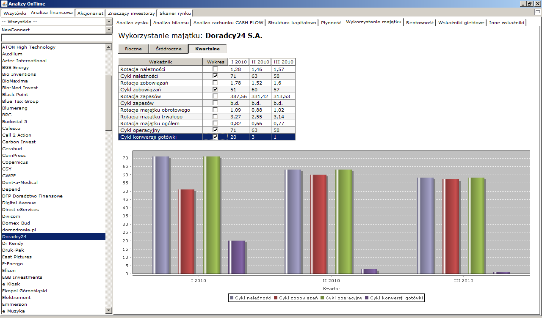The height and width of the screenshot is (318, 542).
Task: Click the Wskaźnik column header
Action: pos(160,62)
